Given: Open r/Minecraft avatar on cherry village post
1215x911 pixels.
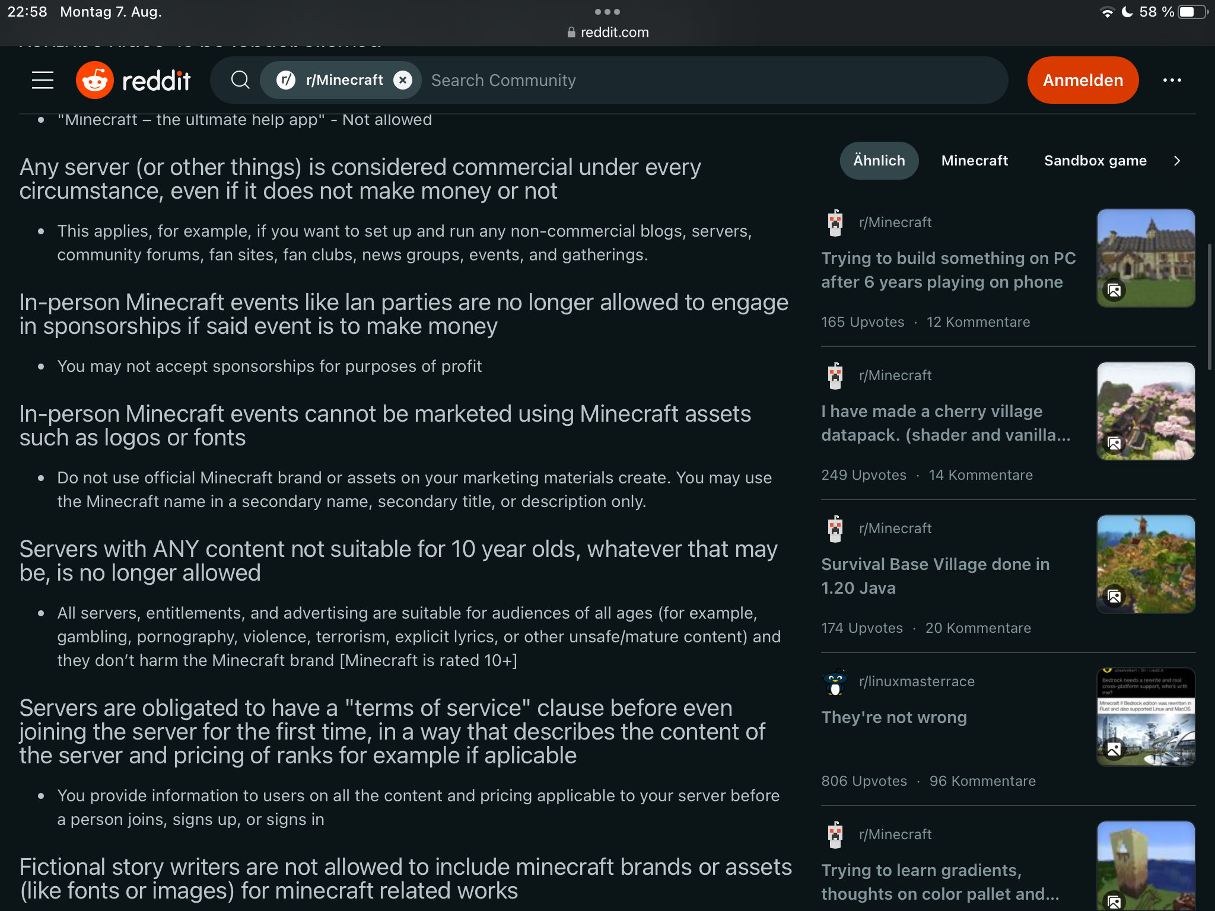Looking at the screenshot, I should 835,375.
